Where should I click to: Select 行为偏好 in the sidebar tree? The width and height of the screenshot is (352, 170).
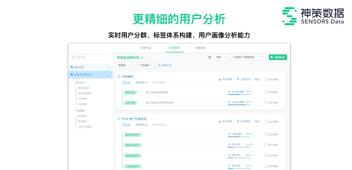tap(82, 99)
